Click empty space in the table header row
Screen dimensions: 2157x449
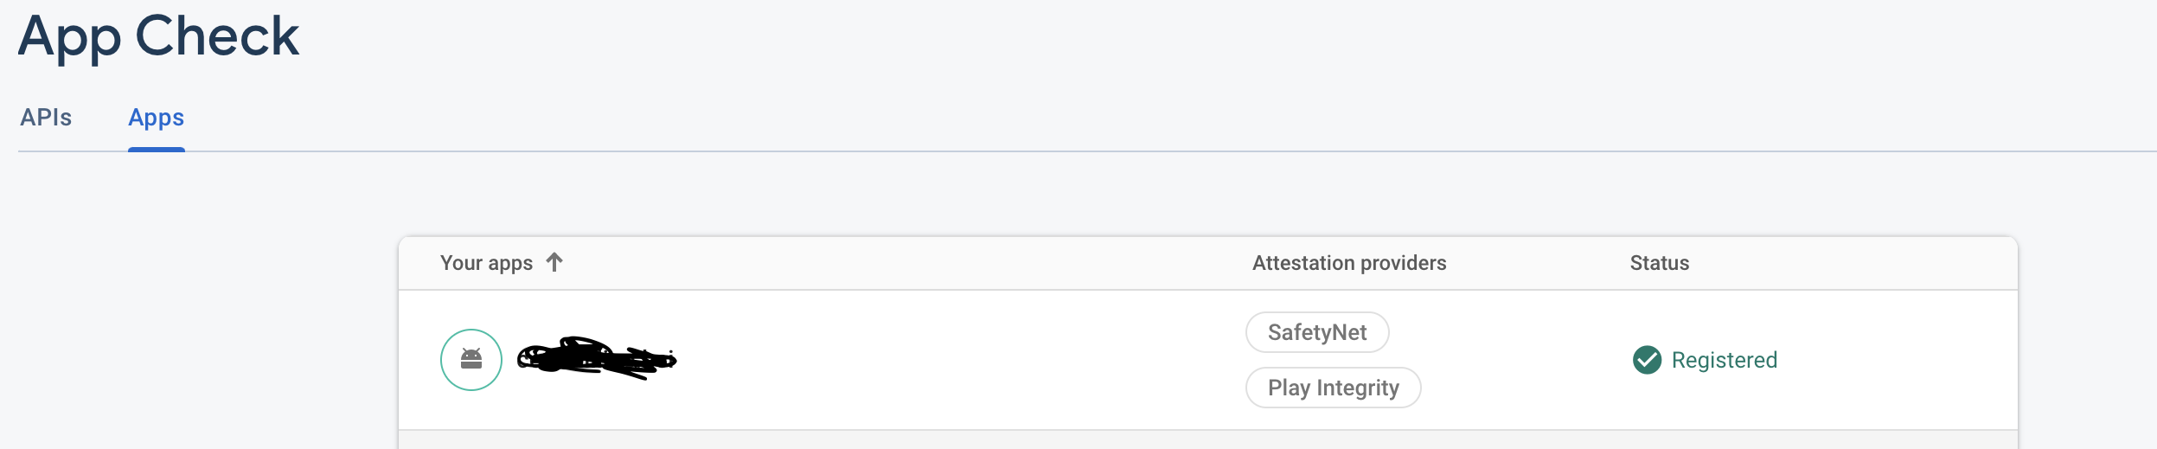click(908, 263)
